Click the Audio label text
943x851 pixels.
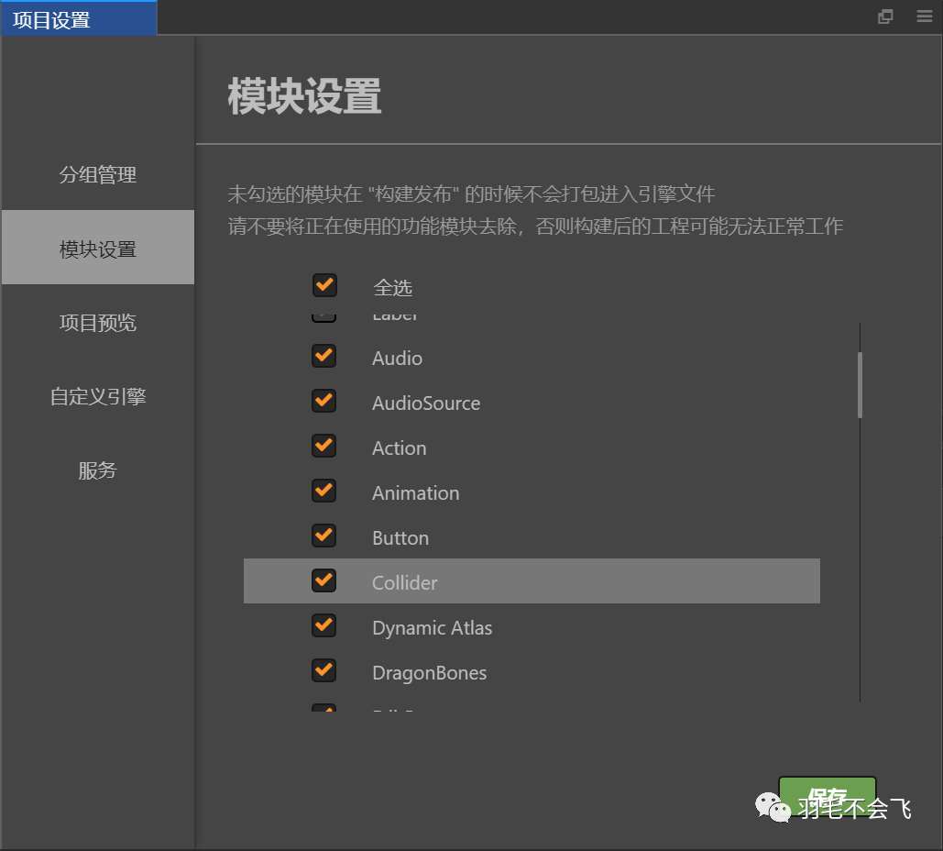(397, 358)
